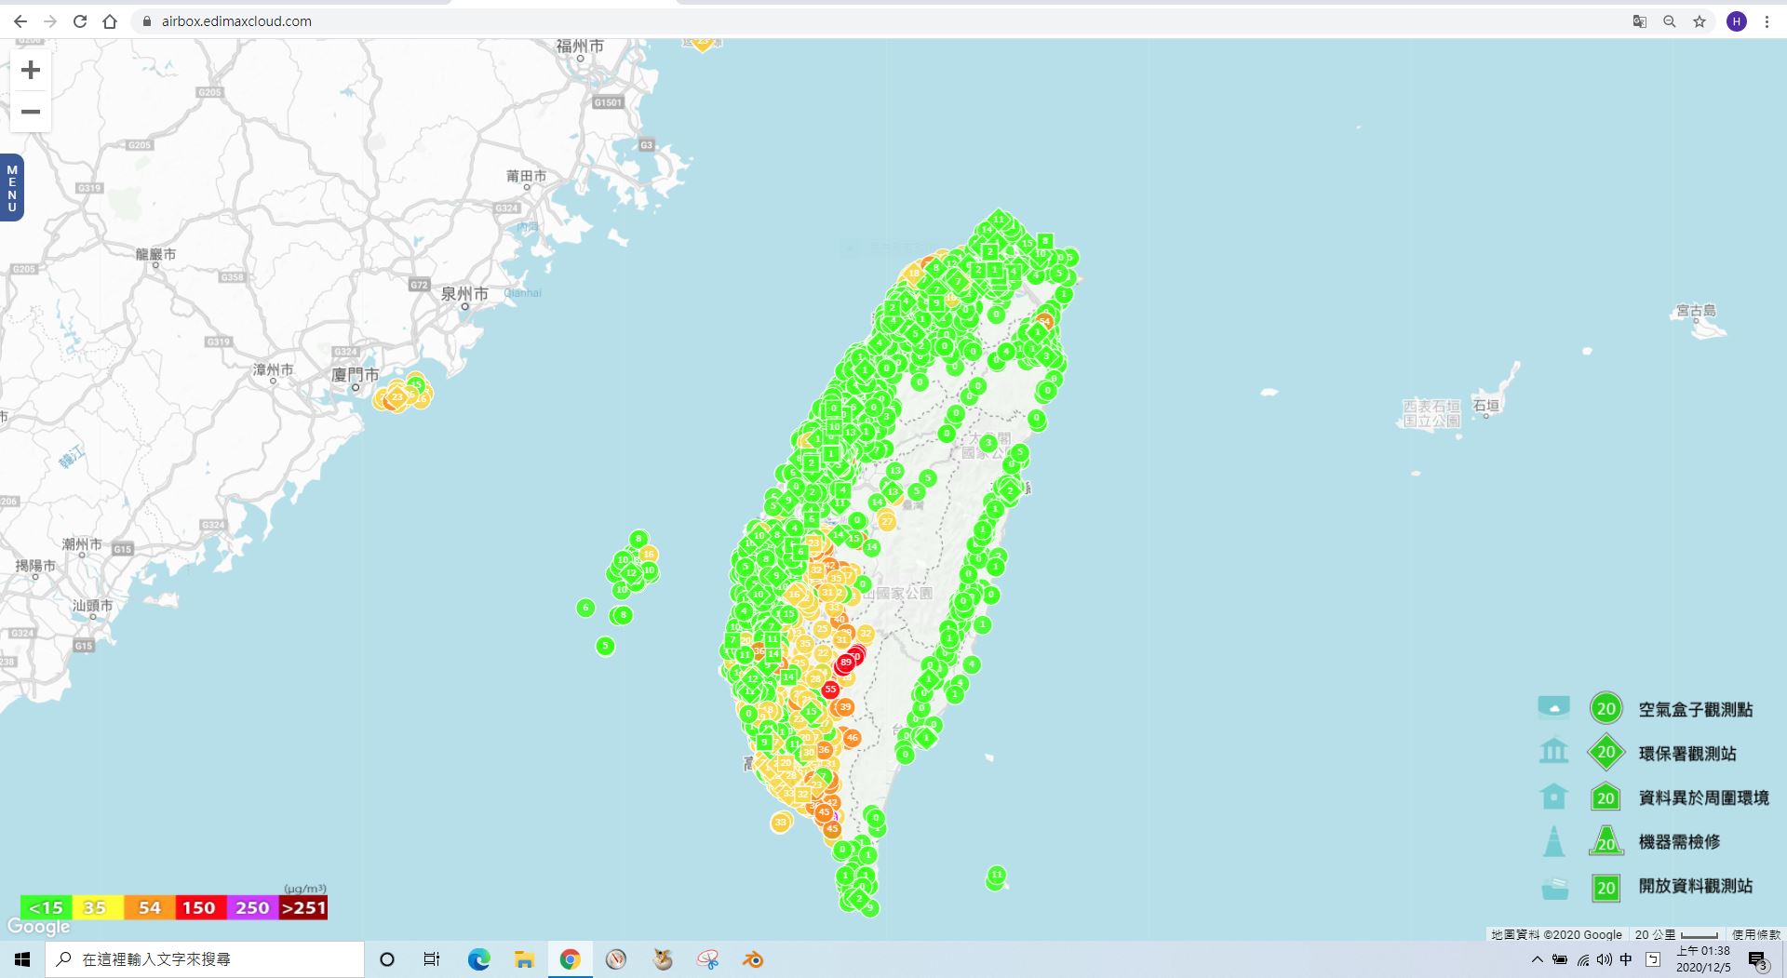Click the diamond 20 marker in the legend
Image resolution: width=1787 pixels, height=978 pixels.
tap(1606, 752)
